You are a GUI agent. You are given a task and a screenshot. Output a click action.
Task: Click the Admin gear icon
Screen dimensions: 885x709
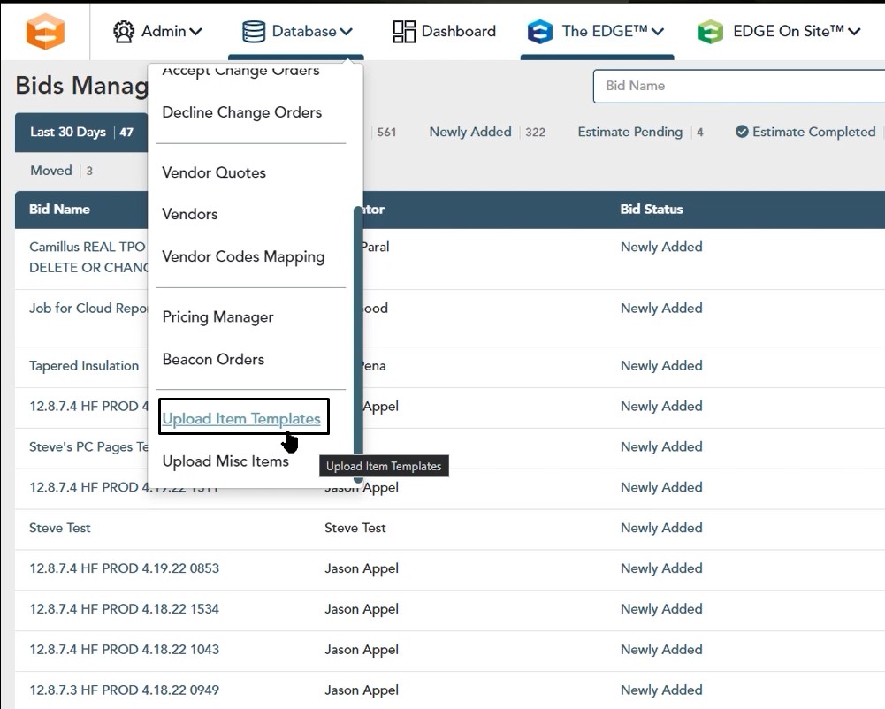point(124,32)
